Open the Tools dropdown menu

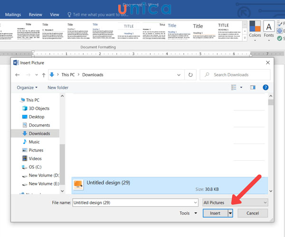pyautogui.click(x=188, y=213)
